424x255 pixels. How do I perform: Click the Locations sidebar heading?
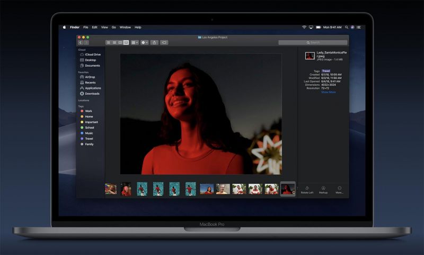point(84,101)
